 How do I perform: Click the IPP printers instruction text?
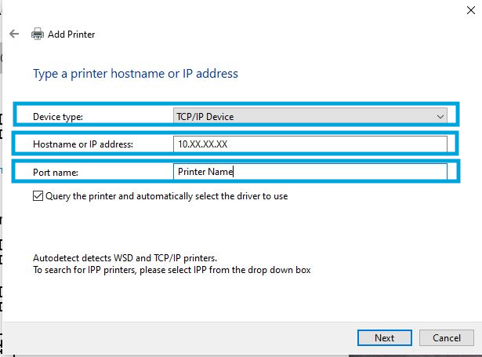point(172,270)
